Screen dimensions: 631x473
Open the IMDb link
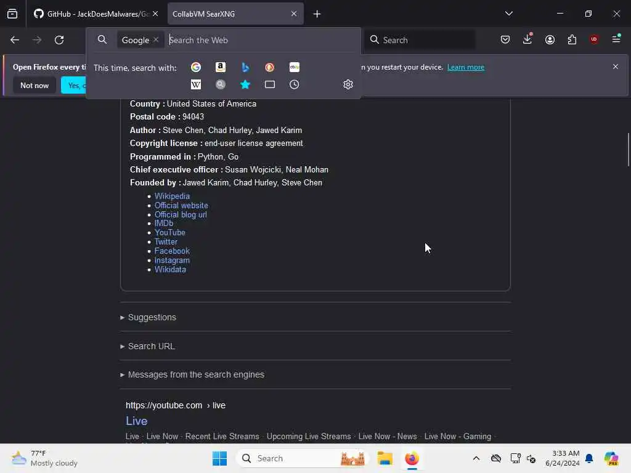point(164,223)
